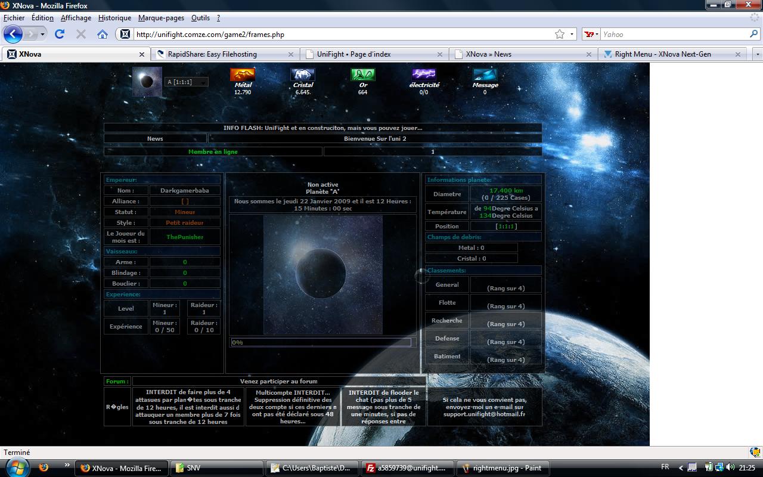Open the list all tabs dropdown
Image resolution: width=763 pixels, height=477 pixels.
click(x=758, y=54)
